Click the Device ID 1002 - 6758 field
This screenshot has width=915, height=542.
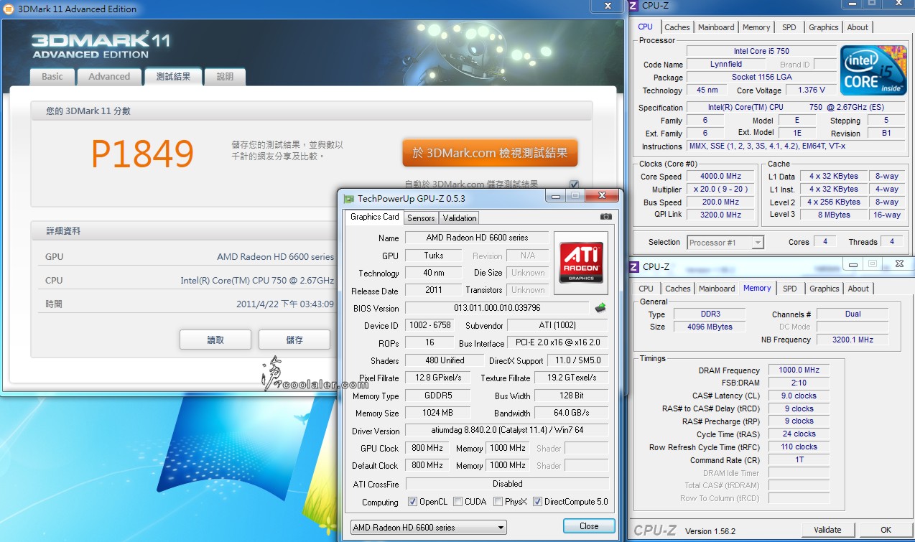(430, 326)
